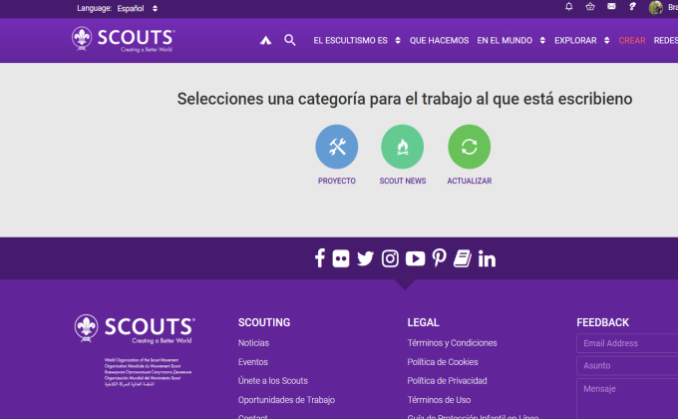Focus the Asunto feedback field
The width and height of the screenshot is (678, 419).
[x=627, y=366]
